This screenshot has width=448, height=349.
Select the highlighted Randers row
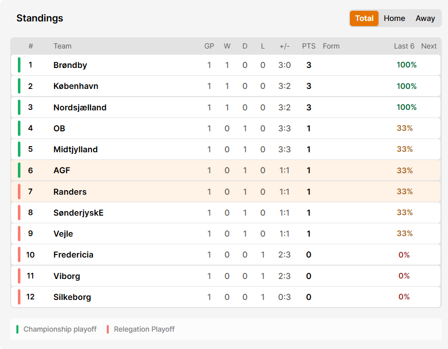(226, 192)
